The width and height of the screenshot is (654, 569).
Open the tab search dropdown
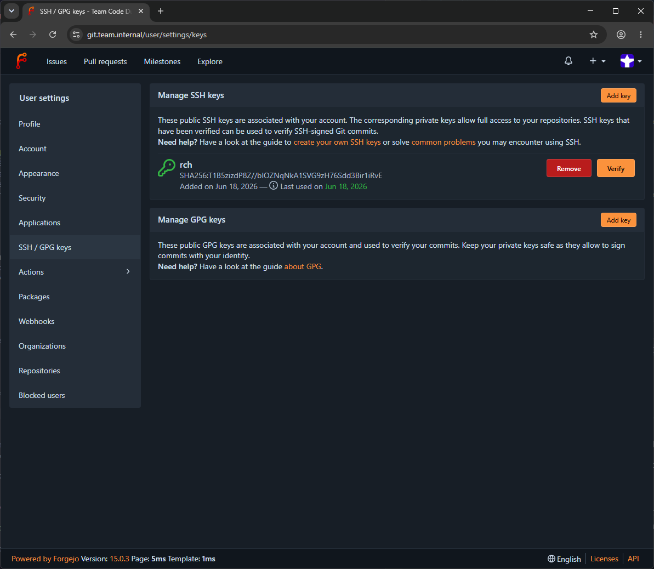pyautogui.click(x=12, y=12)
